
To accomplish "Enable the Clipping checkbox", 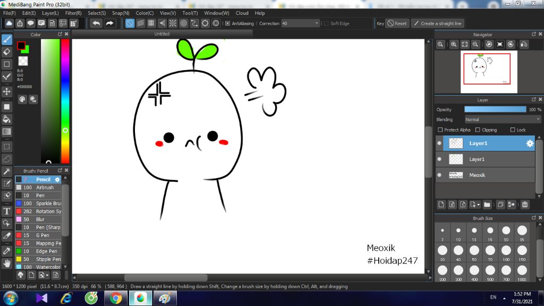I will 478,130.
